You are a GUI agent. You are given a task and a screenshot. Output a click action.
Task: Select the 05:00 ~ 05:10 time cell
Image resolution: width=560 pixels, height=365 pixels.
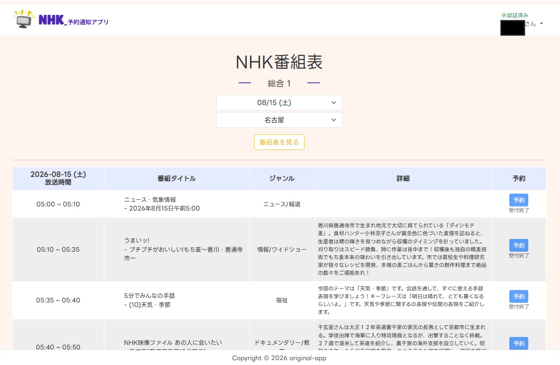58,204
